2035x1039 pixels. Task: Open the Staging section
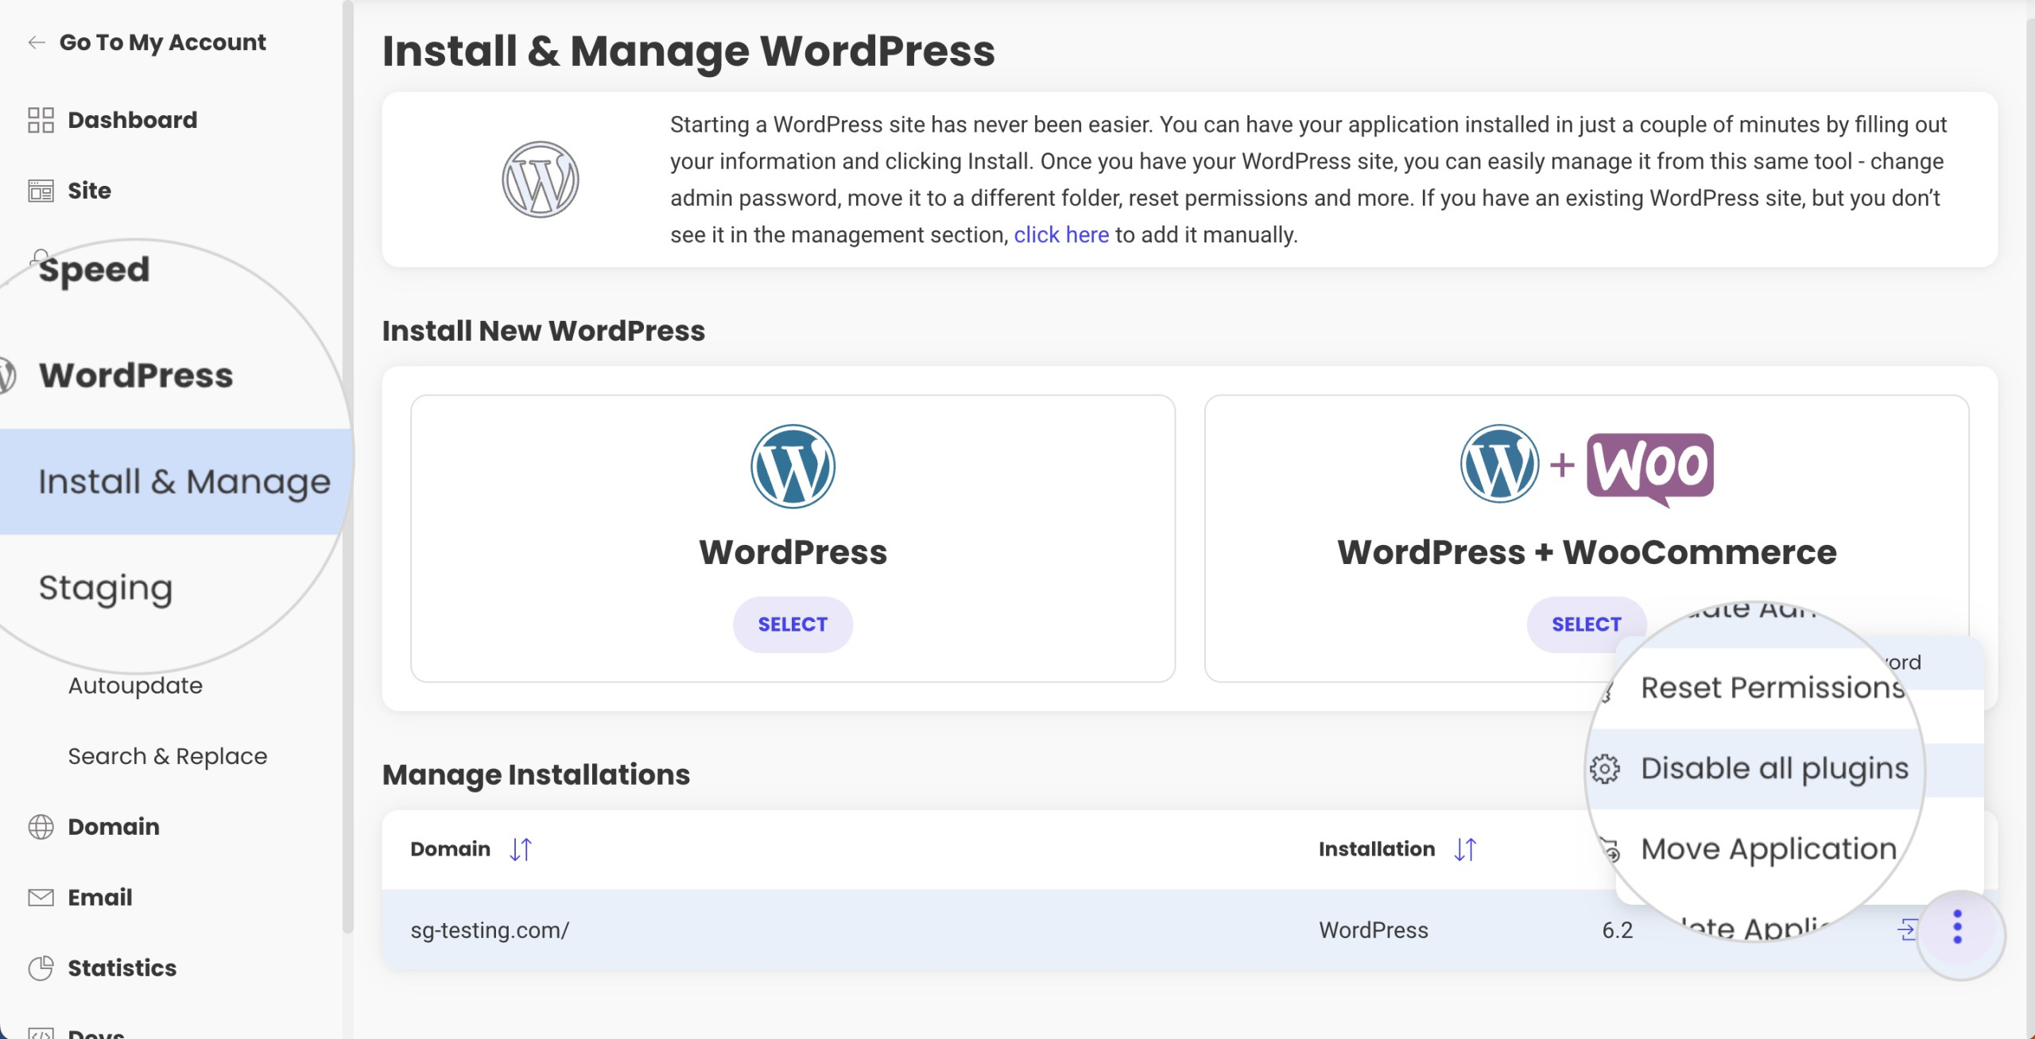[x=106, y=585]
